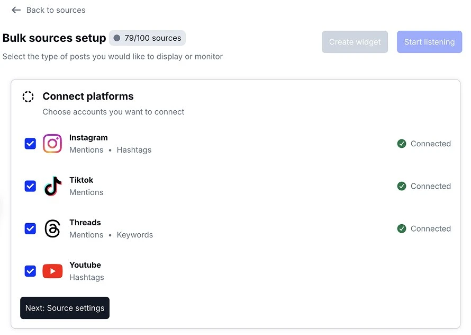The height and width of the screenshot is (335, 471).
Task: Click Tiktok's Mentions label
Action: [86, 192]
